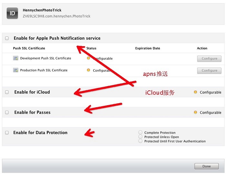This screenshot has width=226, height=174.
Task: Click the Development certificate Configurable status dot
Action: click(88, 58)
